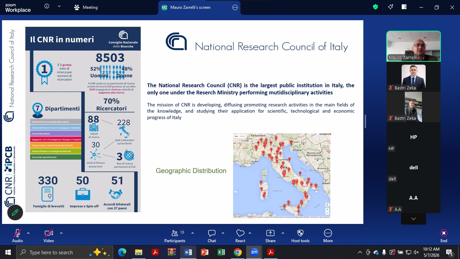Click the green encryption shield icon
This screenshot has height=259, width=460.
(375, 7)
